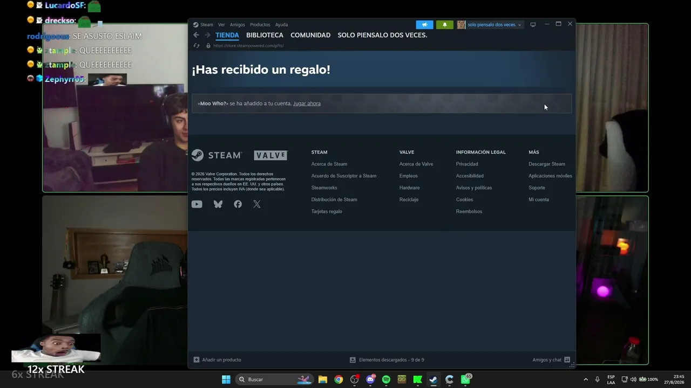Click the Windows taskbar Buscar search box
This screenshot has width=691, height=388.
[x=274, y=379]
